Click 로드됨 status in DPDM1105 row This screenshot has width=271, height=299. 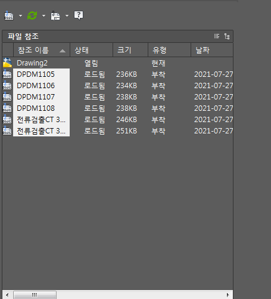click(x=95, y=74)
